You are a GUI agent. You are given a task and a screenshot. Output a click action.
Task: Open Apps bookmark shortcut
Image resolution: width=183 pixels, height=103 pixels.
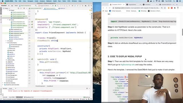point(105,11)
